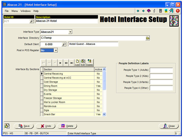Viewport: 183px width, 137px height.
Task: Click the Description field 'Abacus 21 Hotel'
Action: pos(66,21)
